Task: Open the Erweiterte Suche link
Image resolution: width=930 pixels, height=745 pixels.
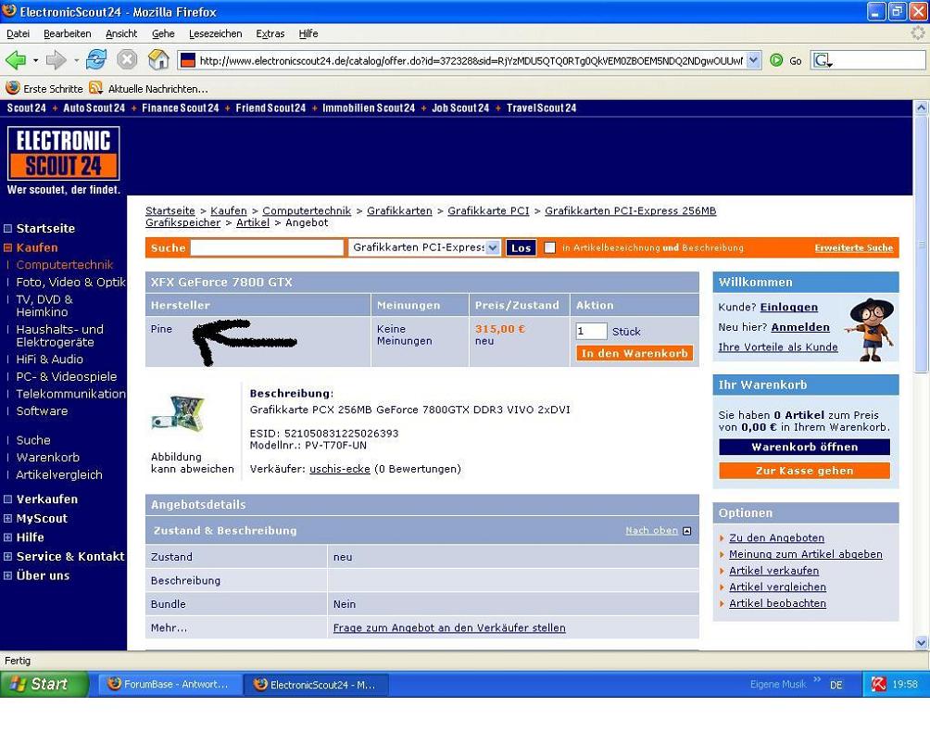Action: tap(853, 248)
